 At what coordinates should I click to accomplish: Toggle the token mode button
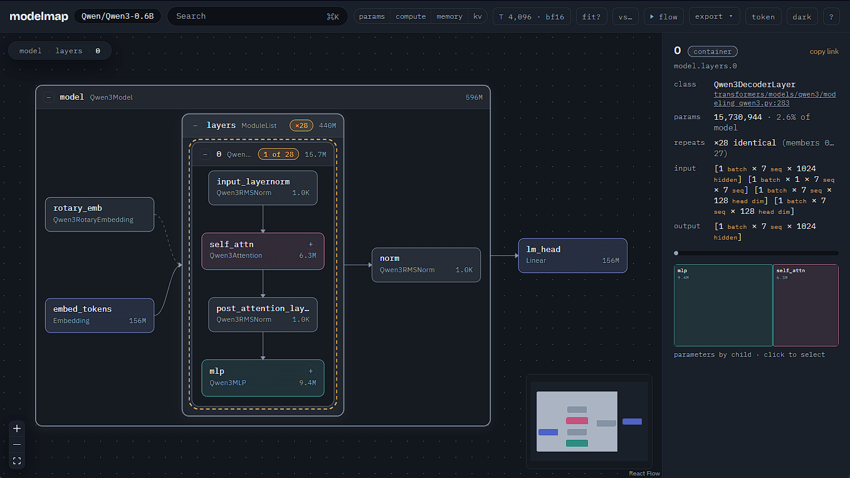pyautogui.click(x=763, y=16)
